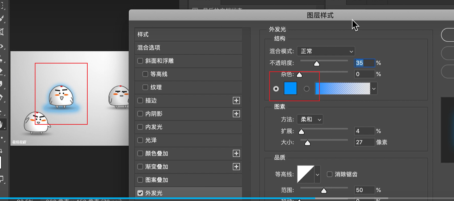Click the 杂色 noise slider handle
The image size is (454, 201).
299,75
